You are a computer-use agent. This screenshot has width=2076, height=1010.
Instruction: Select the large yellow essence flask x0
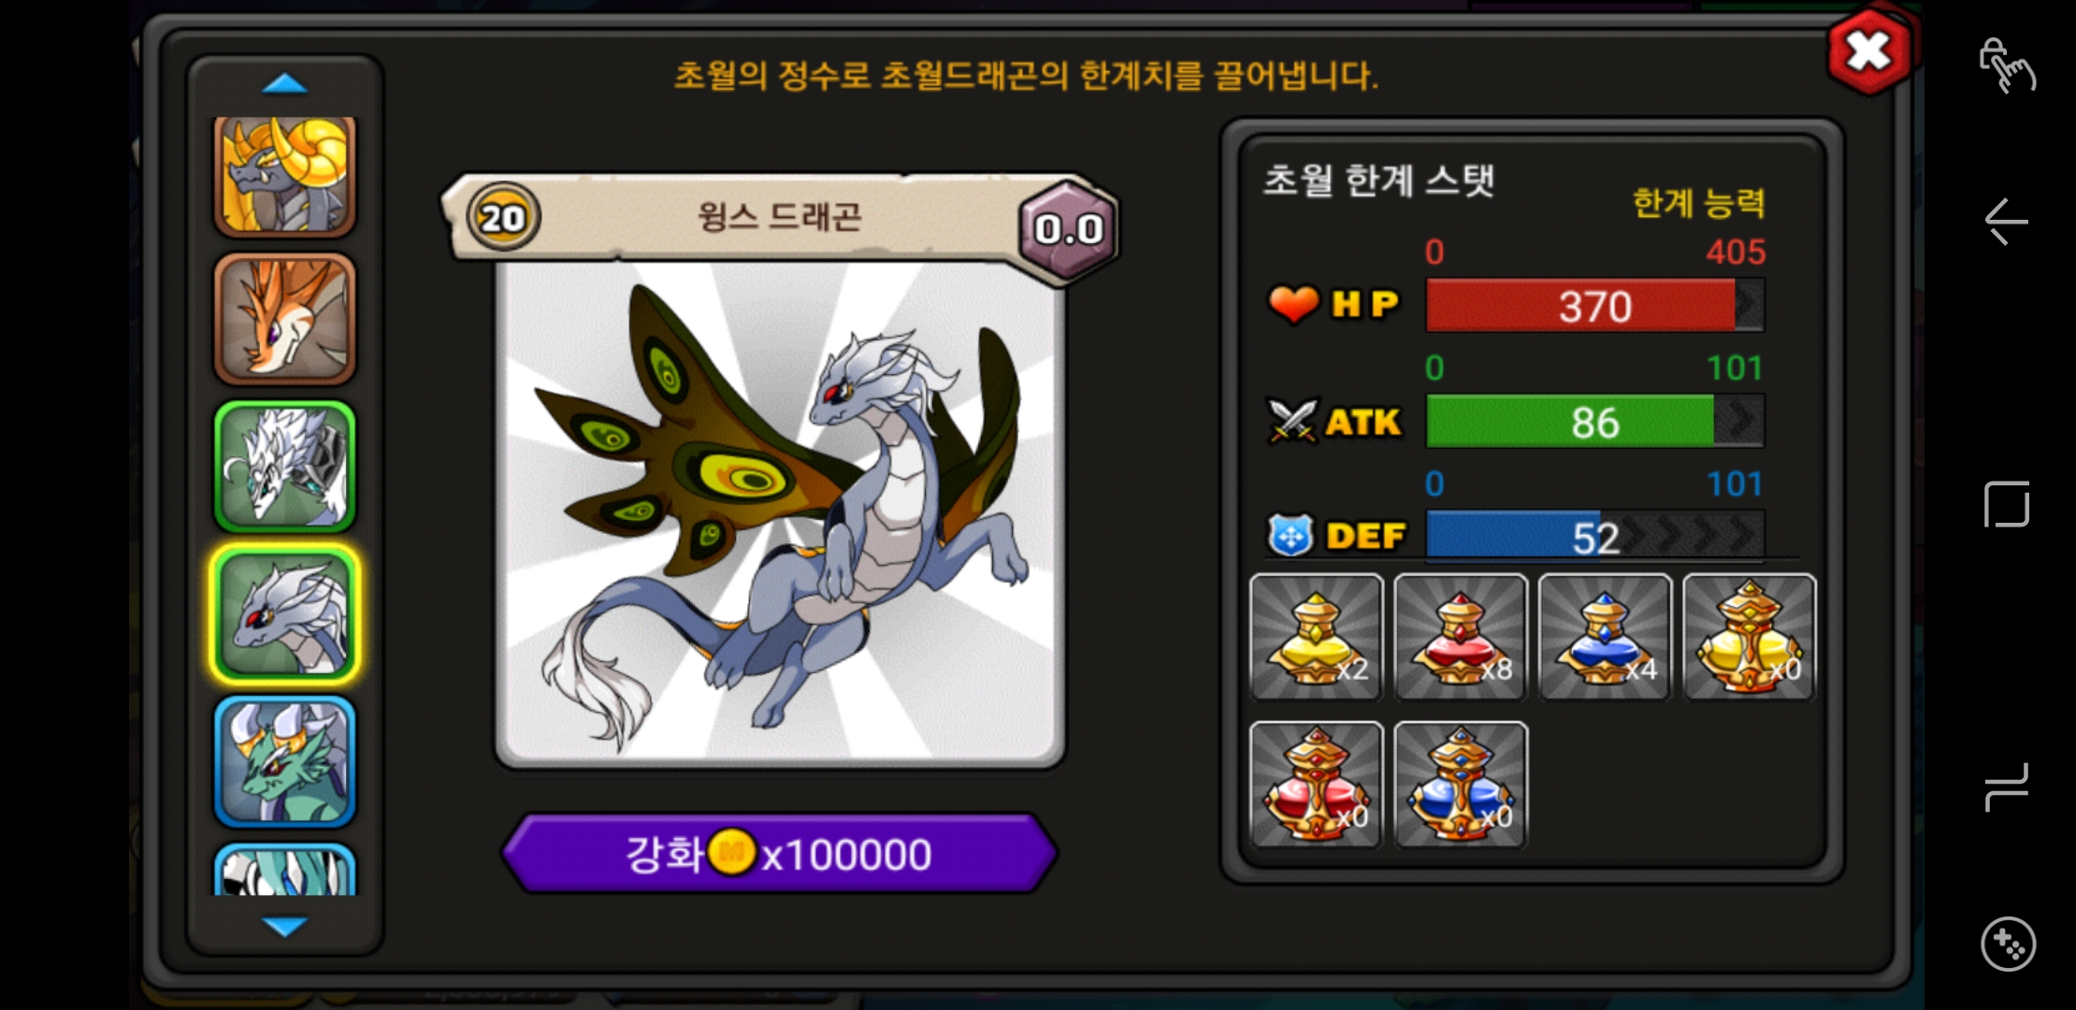(1750, 637)
